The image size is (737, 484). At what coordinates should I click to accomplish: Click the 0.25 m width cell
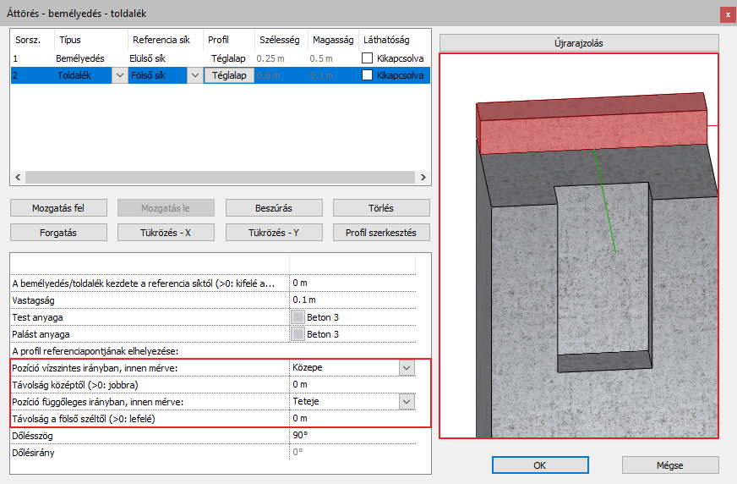pyautogui.click(x=270, y=58)
